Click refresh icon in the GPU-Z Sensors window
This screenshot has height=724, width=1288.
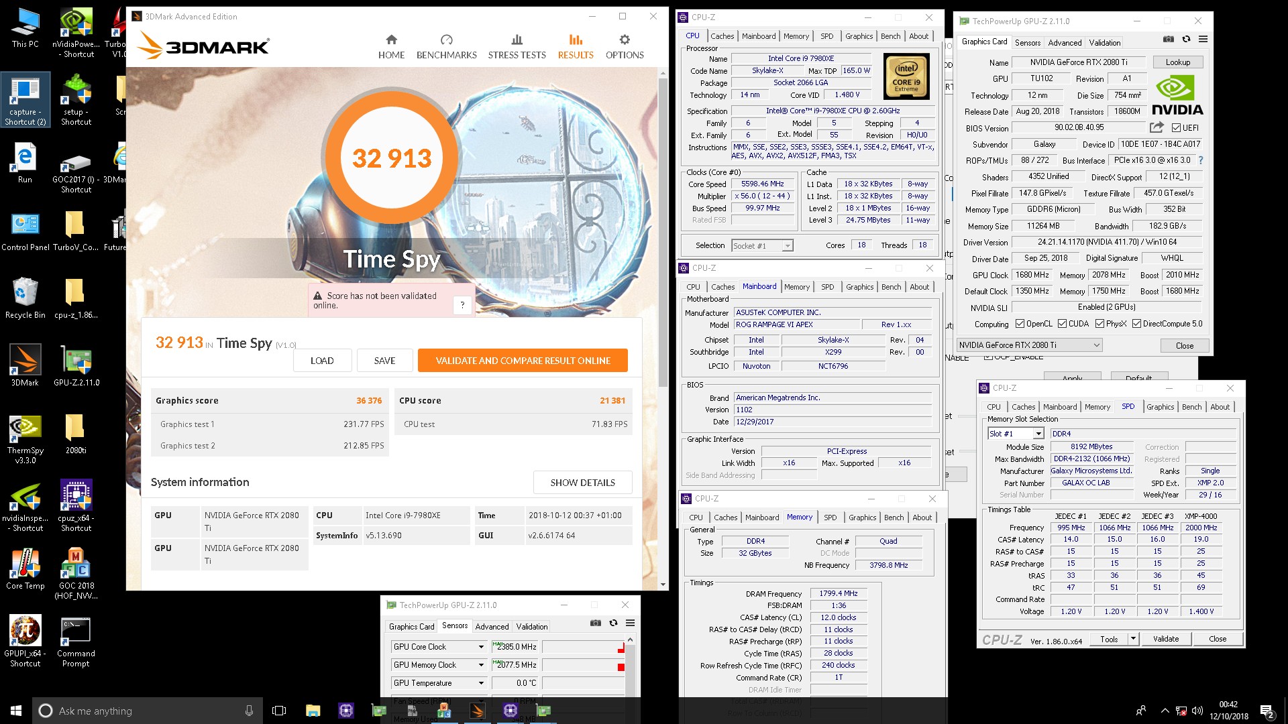(x=613, y=623)
